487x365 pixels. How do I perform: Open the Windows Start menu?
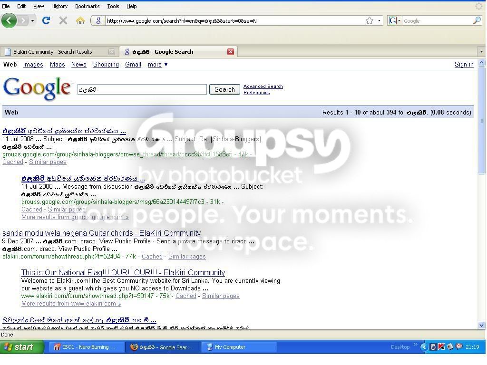click(x=22, y=347)
